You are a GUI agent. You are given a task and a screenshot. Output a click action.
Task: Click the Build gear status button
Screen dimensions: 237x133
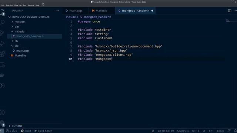coord(26,131)
